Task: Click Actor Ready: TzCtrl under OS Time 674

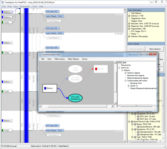Action: (55, 33)
